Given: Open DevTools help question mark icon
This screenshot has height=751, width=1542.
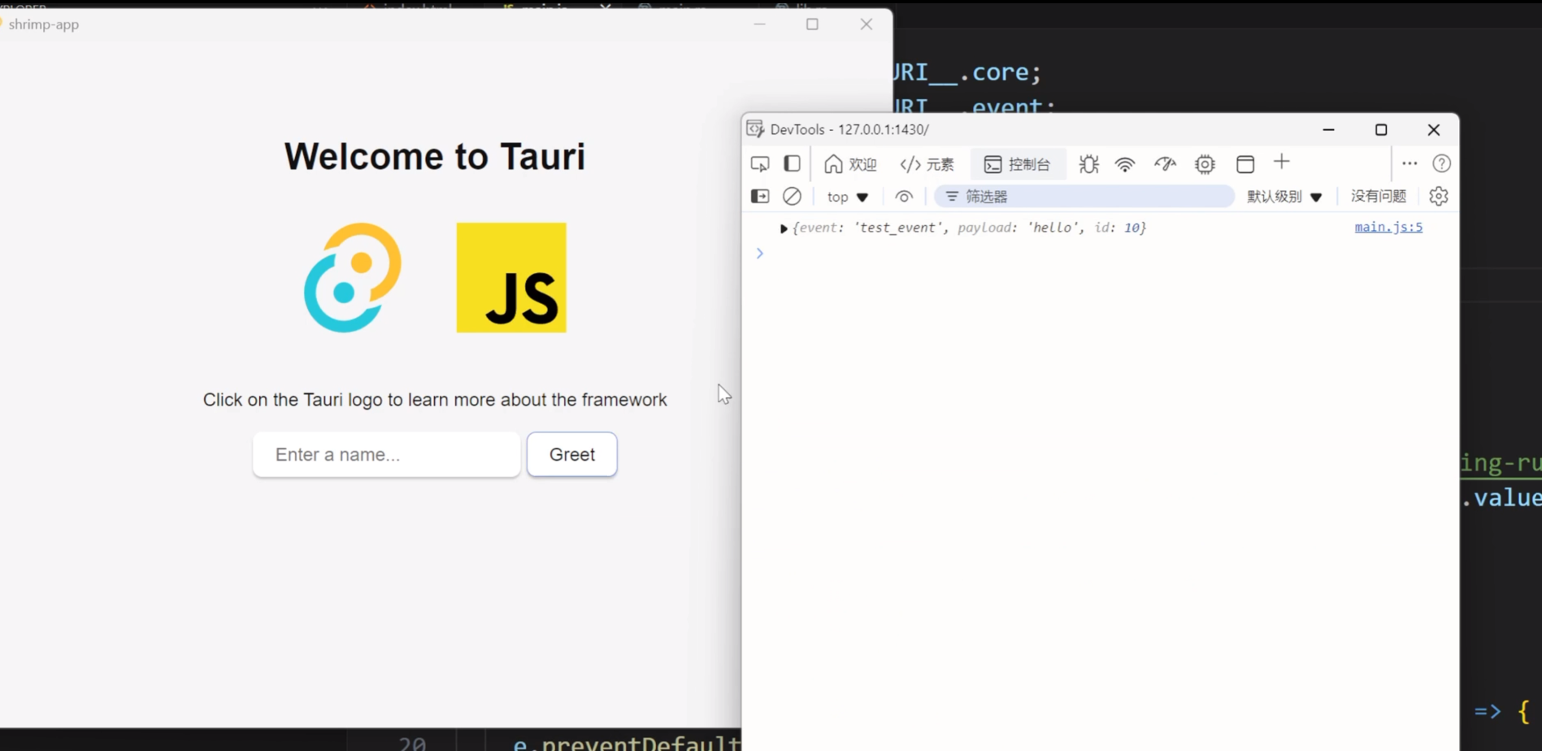Looking at the screenshot, I should pyautogui.click(x=1441, y=163).
